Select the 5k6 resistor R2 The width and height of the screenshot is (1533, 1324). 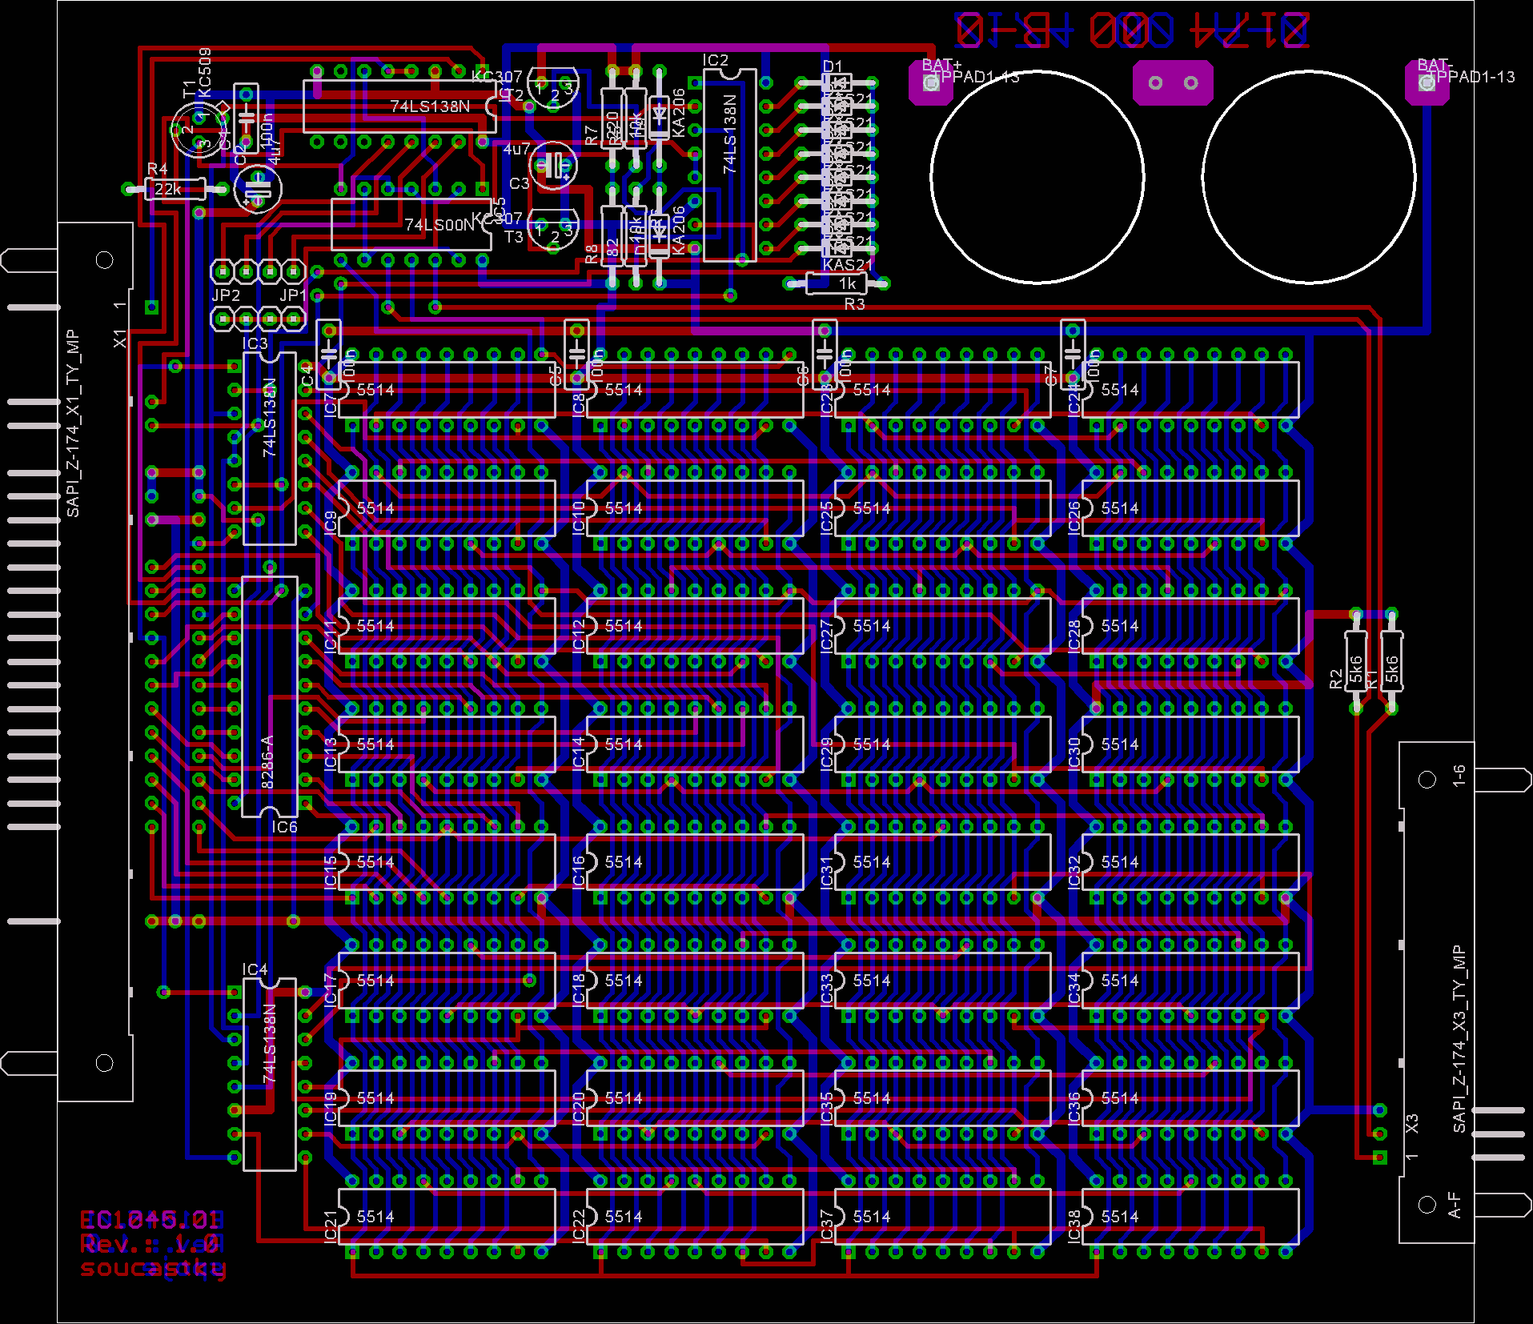[x=1355, y=661]
